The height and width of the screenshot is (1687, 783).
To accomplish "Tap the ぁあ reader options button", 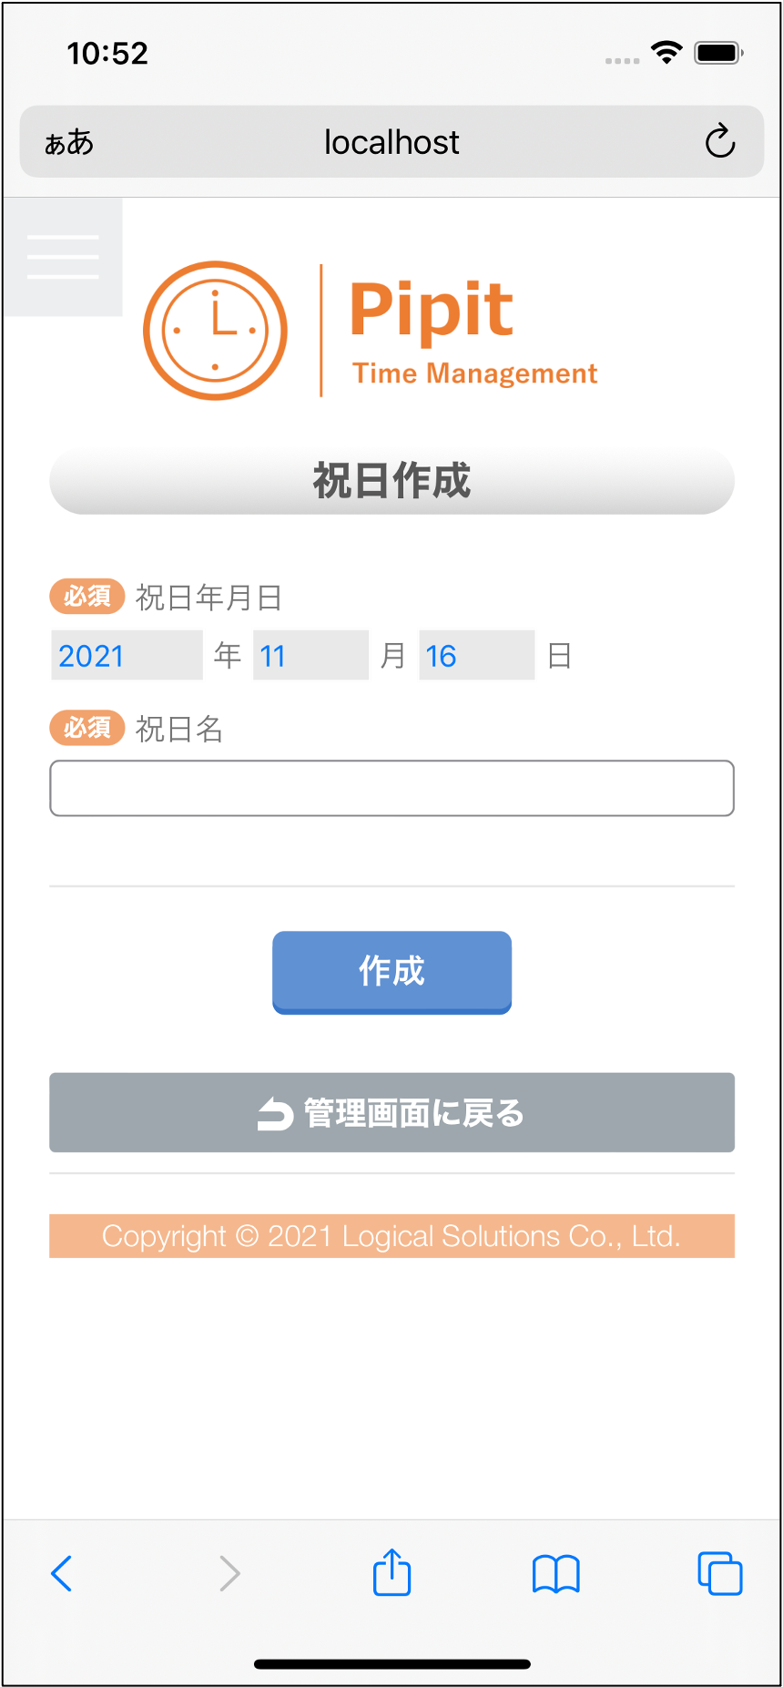I will [69, 142].
